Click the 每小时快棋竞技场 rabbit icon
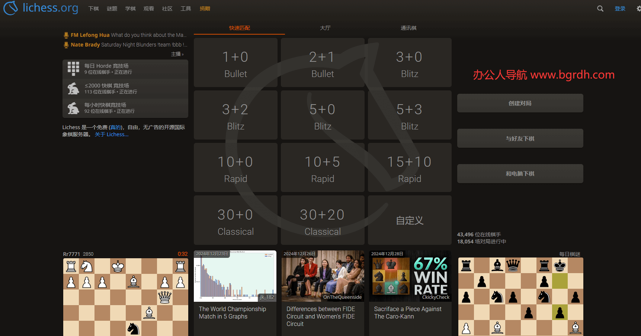Viewport: 641px width, 336px height. point(73,108)
